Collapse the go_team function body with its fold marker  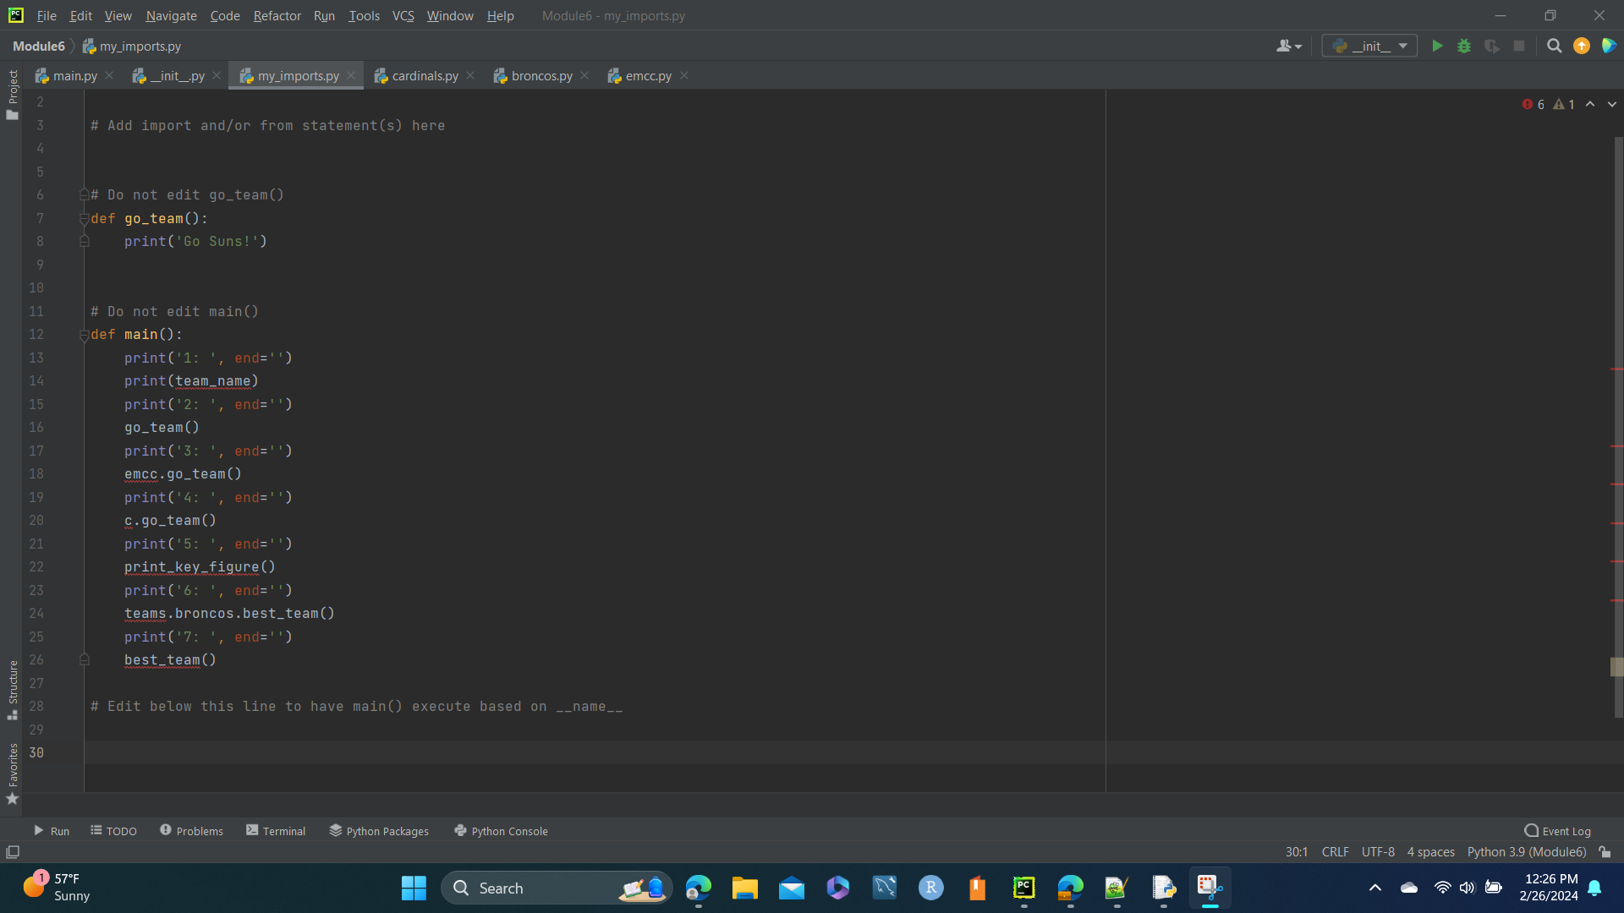point(83,218)
